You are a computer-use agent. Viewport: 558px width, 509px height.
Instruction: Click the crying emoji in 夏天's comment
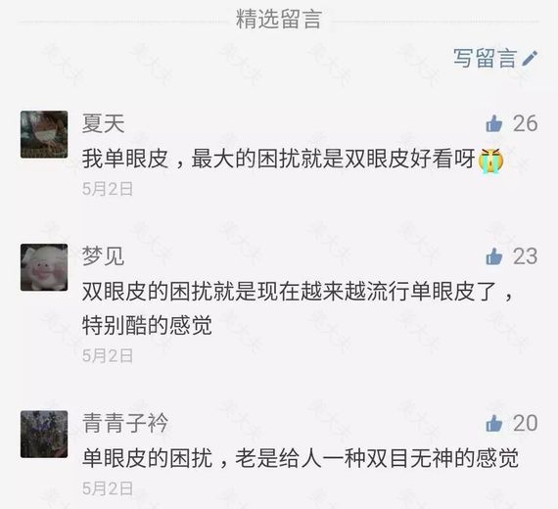click(x=490, y=160)
